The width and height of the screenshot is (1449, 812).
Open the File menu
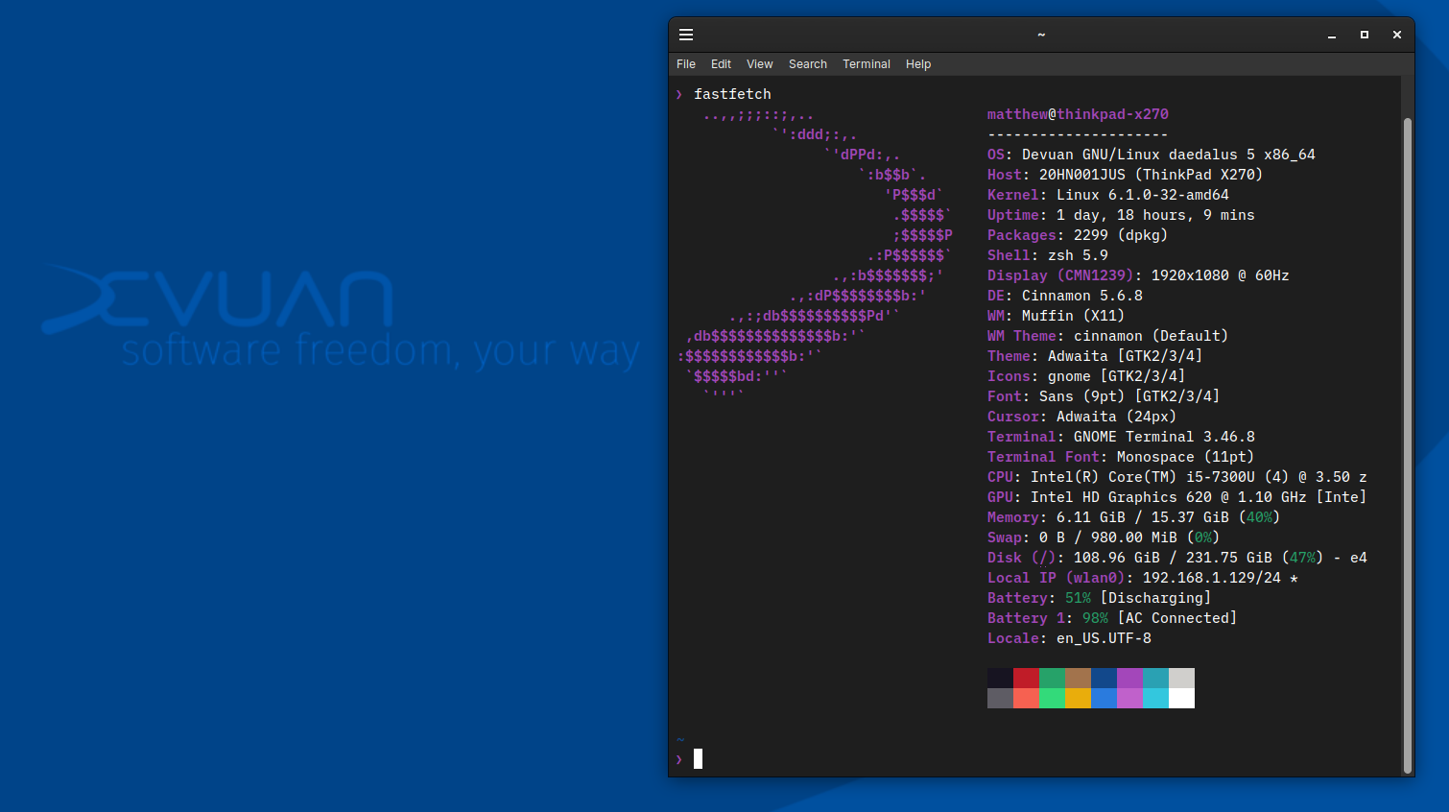[x=686, y=64]
